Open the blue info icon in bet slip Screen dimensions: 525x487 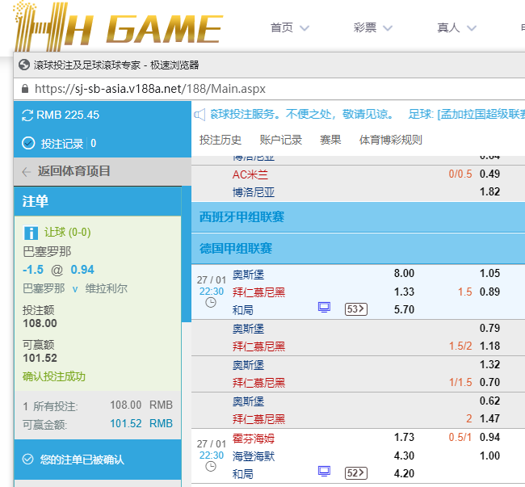pos(31,233)
